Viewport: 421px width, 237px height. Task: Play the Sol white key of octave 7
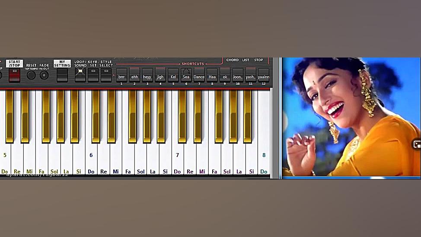227,160
